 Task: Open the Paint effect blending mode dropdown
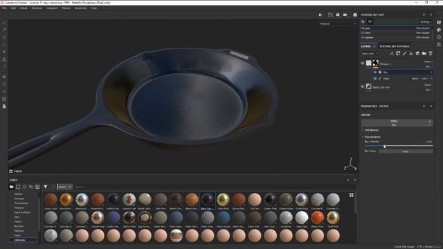pyautogui.click(x=415, y=78)
